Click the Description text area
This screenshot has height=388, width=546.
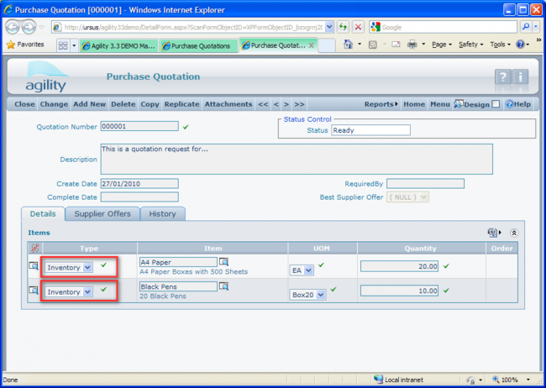tap(296, 159)
